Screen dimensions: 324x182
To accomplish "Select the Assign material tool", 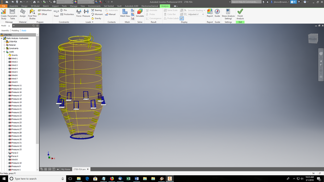I will 22,13.
